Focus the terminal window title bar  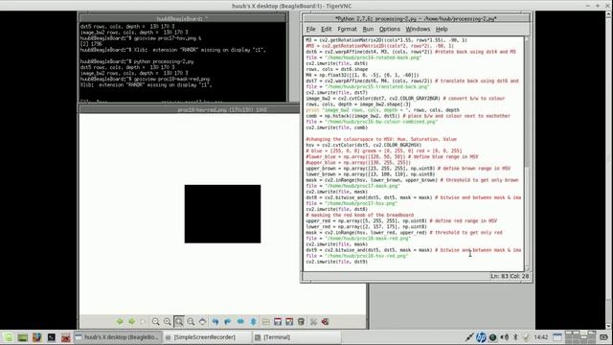[x=182, y=18]
